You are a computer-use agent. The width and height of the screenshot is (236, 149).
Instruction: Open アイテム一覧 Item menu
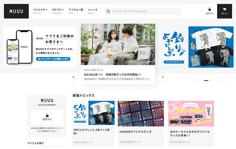[76, 11]
